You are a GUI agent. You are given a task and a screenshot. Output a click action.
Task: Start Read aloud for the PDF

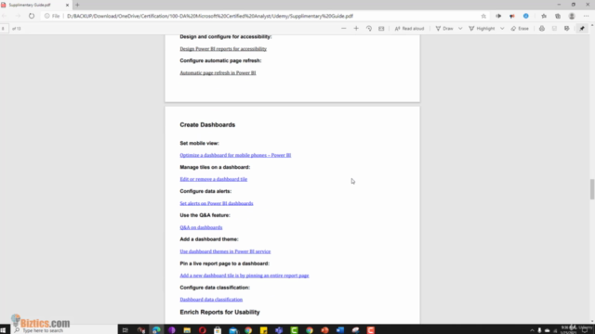click(x=409, y=29)
